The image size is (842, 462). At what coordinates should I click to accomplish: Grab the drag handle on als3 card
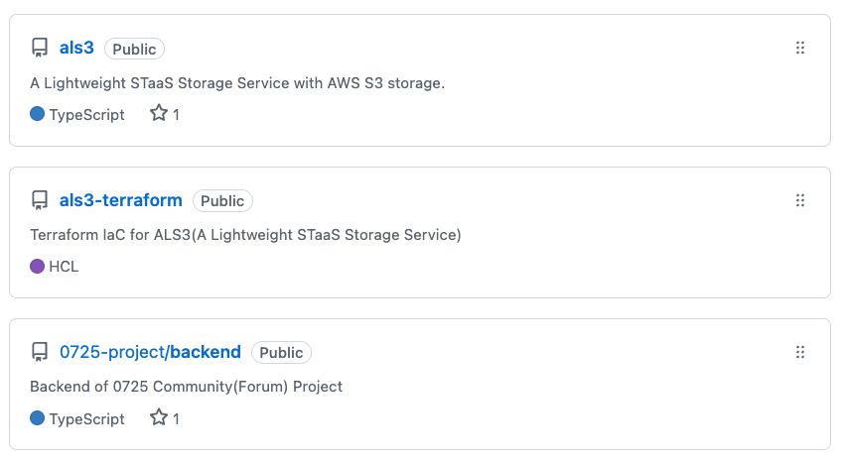click(800, 49)
